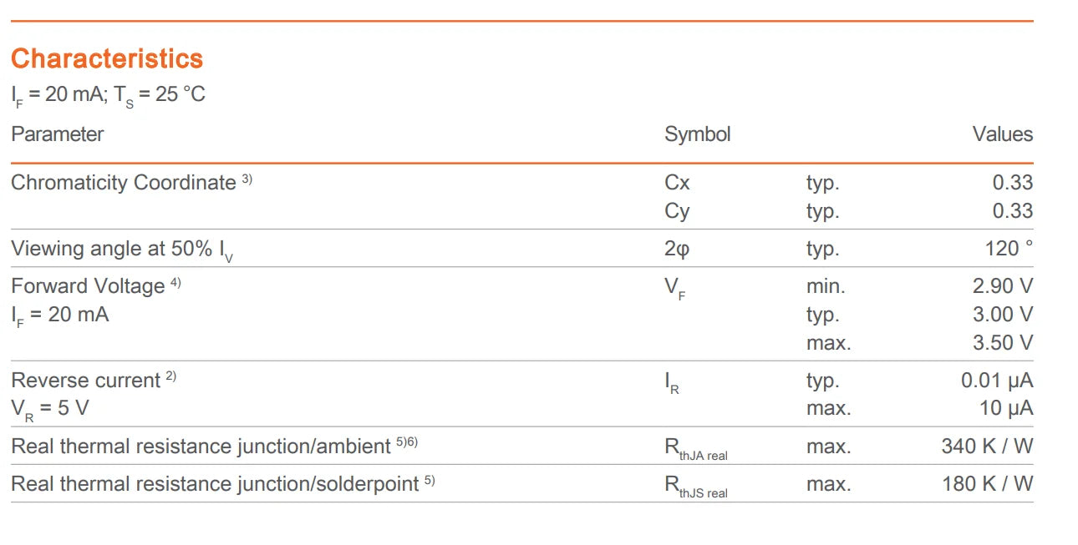Click the Values column header
Image resolution: width=1078 pixels, height=545 pixels.
pos(1003,134)
